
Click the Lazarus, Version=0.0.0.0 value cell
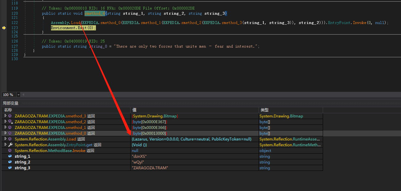(x=194, y=139)
